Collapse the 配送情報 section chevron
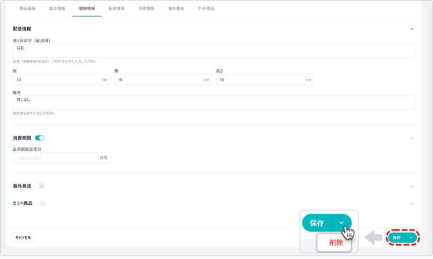Image resolution: width=433 pixels, height=259 pixels. click(x=412, y=29)
